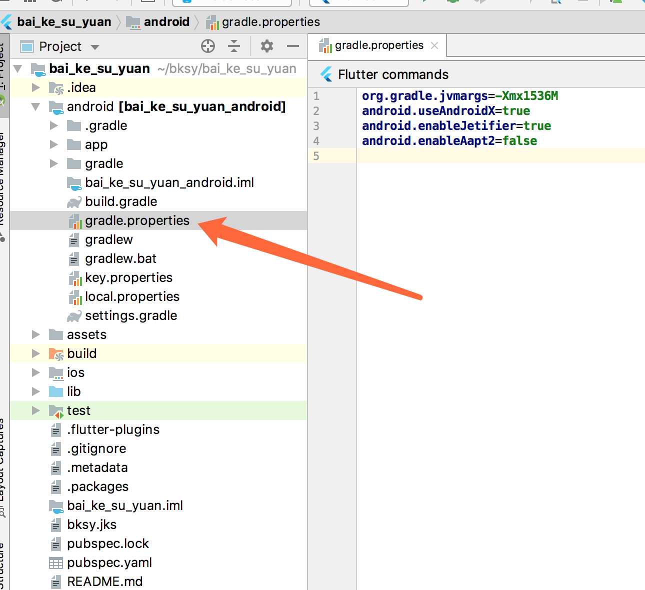
Task: Hide the Project panel with minus icon
Action: click(x=293, y=46)
